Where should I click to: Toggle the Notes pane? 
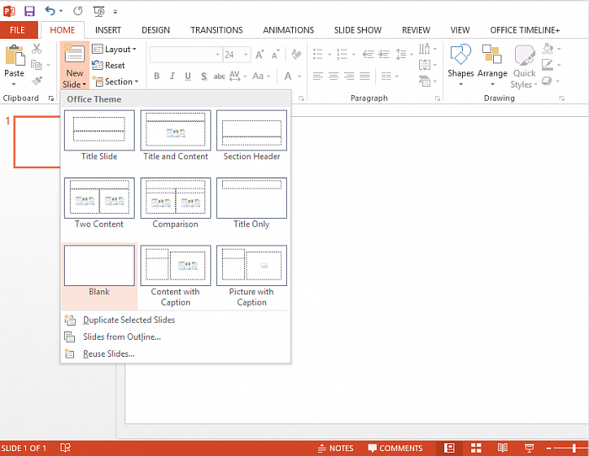[x=335, y=448]
